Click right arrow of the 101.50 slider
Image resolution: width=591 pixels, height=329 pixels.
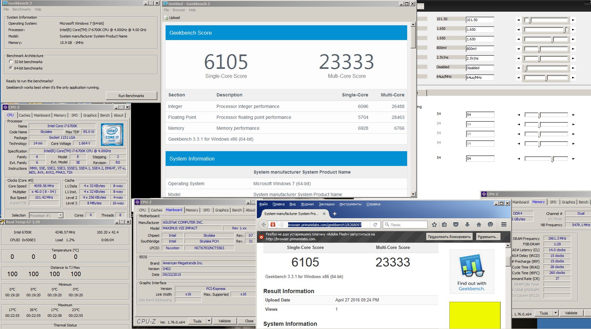coord(573,20)
